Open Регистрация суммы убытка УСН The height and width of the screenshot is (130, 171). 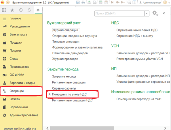pos(140,59)
